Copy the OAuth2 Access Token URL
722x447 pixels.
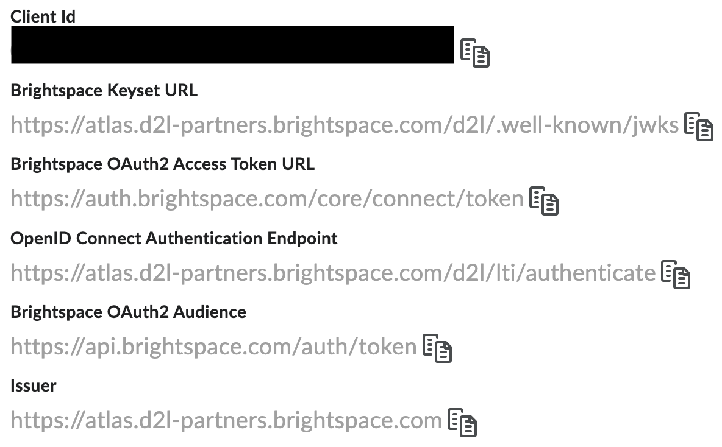pos(544,201)
